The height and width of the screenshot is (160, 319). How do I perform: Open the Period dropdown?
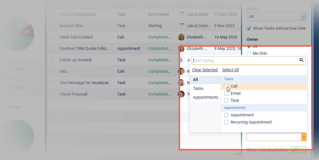(x=276, y=17)
